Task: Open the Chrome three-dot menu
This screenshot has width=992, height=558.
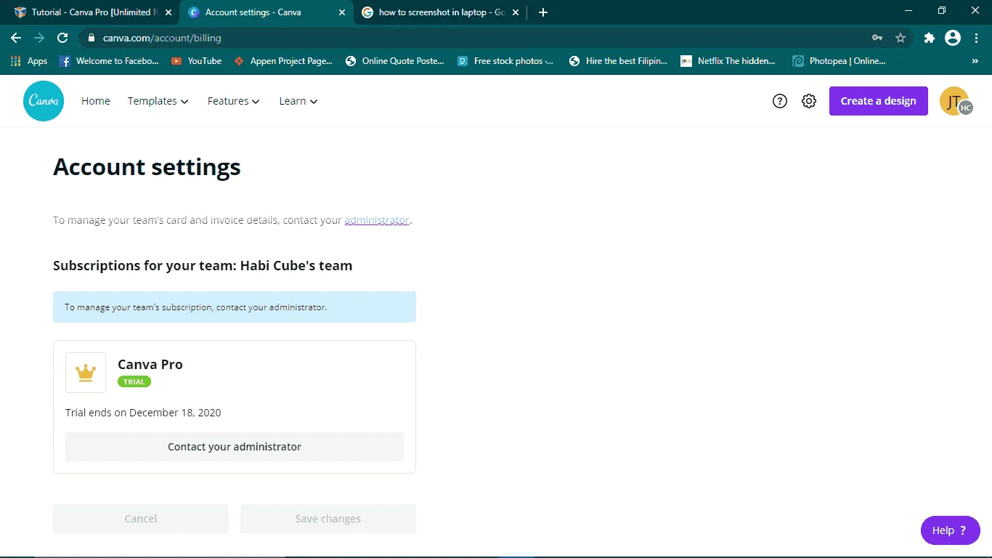Action: 976,38
